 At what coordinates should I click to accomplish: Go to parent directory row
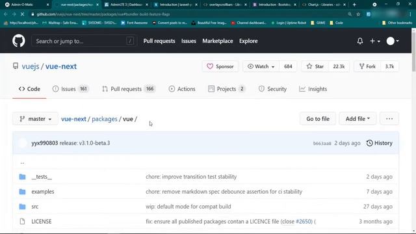coord(22,162)
